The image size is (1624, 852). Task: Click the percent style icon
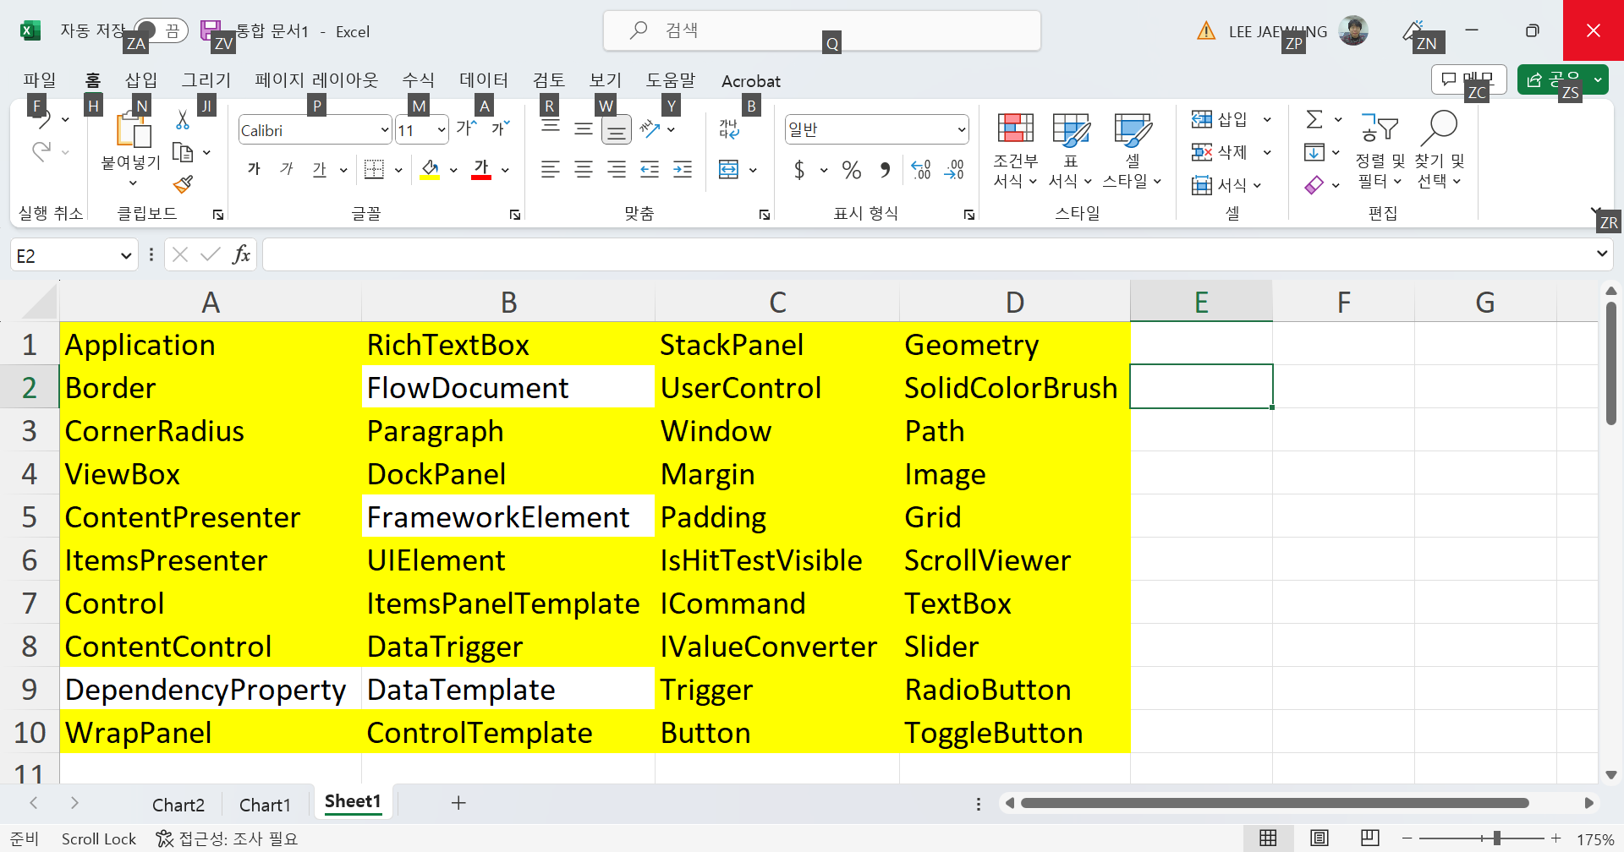[x=852, y=170]
